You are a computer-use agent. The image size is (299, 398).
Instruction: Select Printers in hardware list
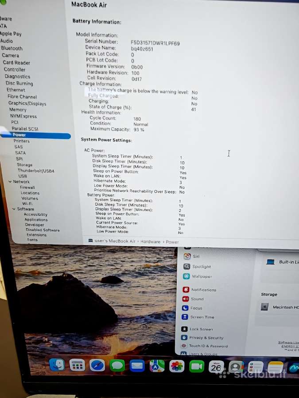[x=21, y=141]
